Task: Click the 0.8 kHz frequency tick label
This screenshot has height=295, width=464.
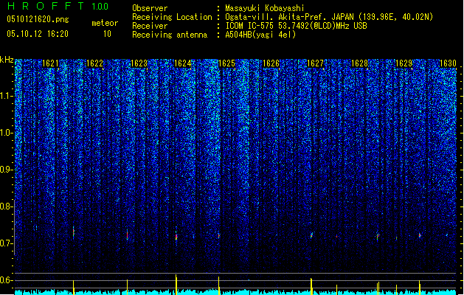Action: click(6, 206)
